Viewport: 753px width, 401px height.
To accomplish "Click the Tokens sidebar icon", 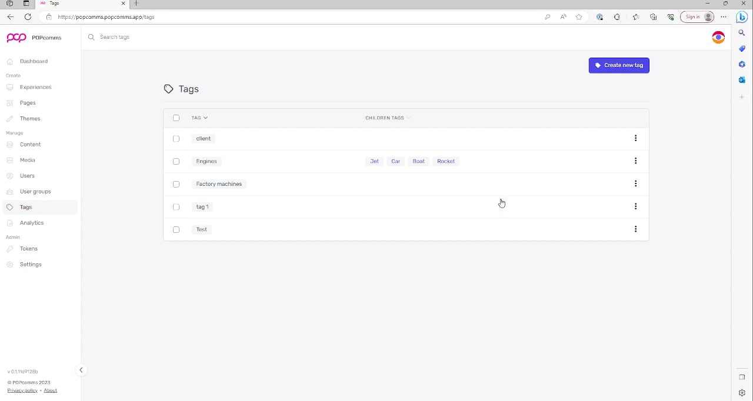I will 10,249.
